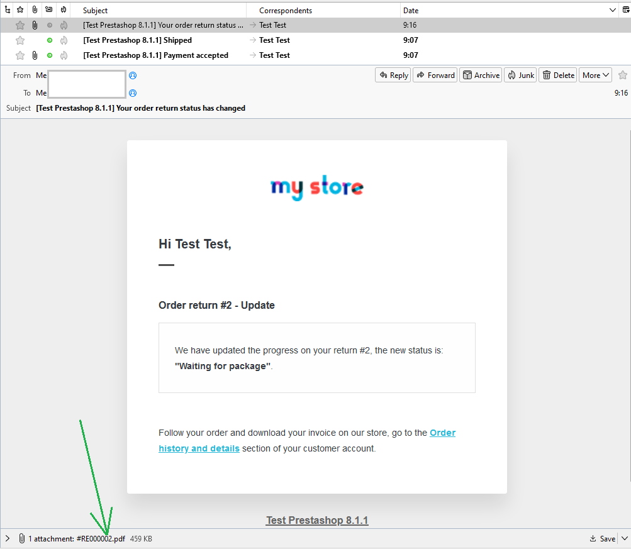Click attachment icon on Payment accepted row
Screen dimensions: 631x549
[x=35, y=55]
